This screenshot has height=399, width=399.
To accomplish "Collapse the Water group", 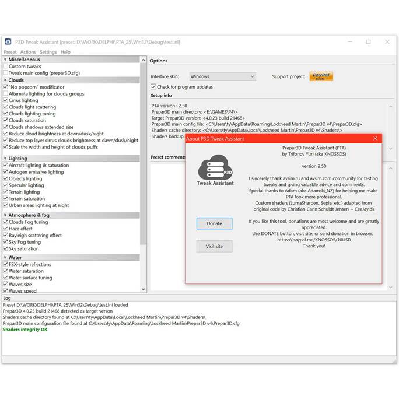I will pyautogui.click(x=5, y=257).
